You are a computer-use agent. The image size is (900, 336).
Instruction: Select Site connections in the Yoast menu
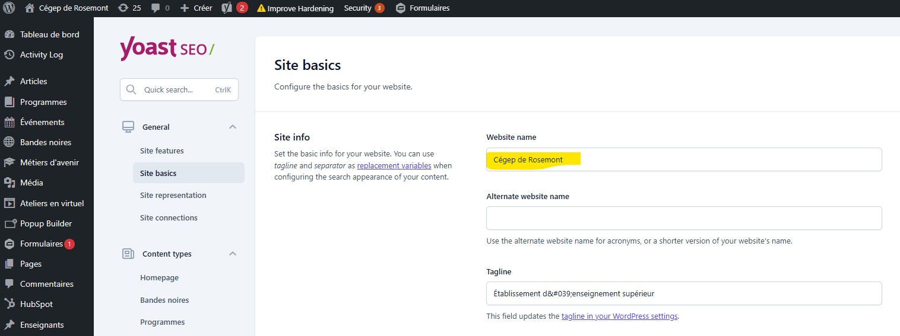pyautogui.click(x=169, y=217)
